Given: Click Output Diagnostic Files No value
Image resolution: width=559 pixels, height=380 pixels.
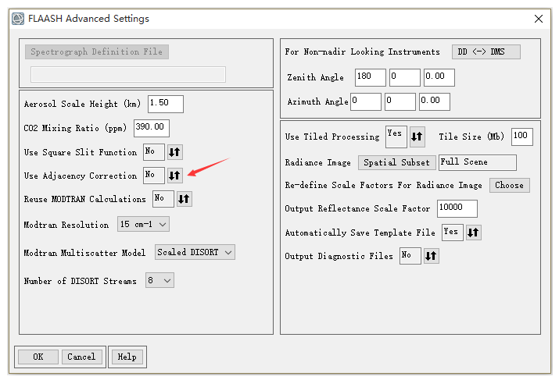Looking at the screenshot, I should tap(410, 256).
